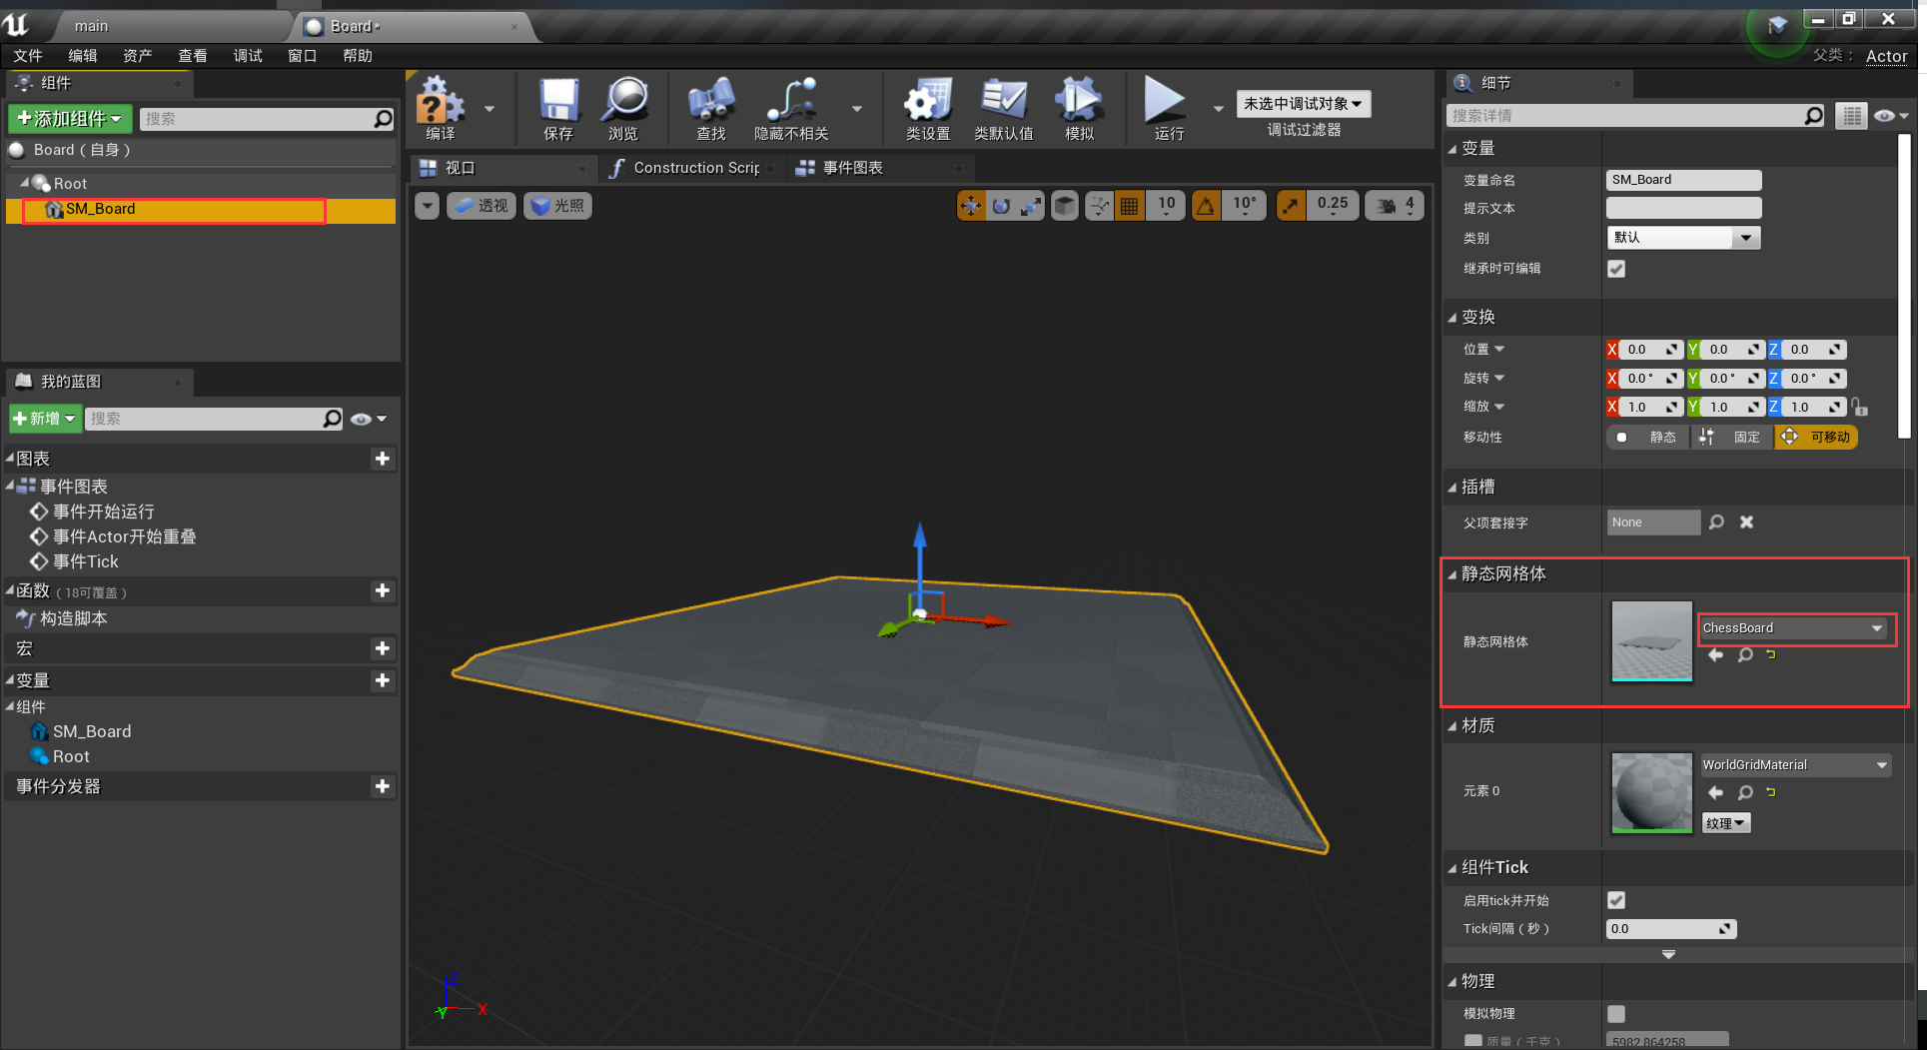
Task: Open the Find (查找) binoculars tool
Action: (710, 102)
